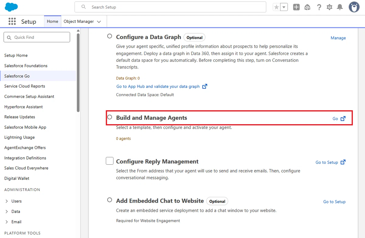Select Release Updates in sidebar
The image size is (365, 238).
(19, 117)
